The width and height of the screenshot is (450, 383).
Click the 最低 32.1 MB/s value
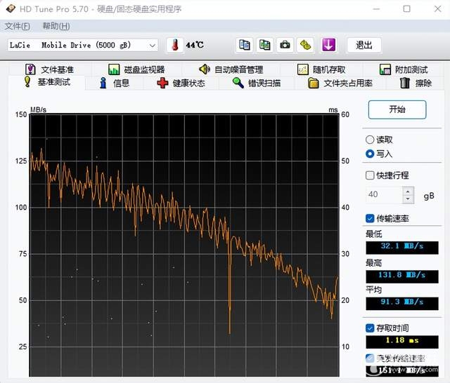coord(402,248)
